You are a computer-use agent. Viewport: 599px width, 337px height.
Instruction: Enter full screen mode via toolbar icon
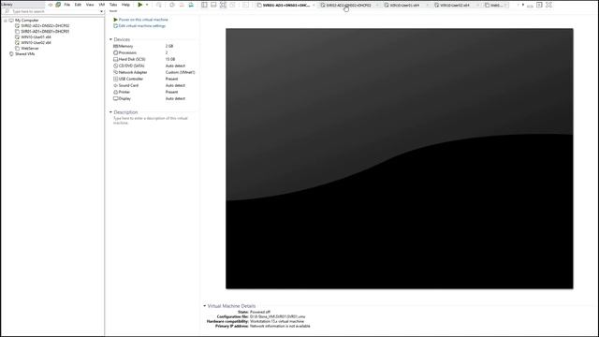tap(223, 5)
